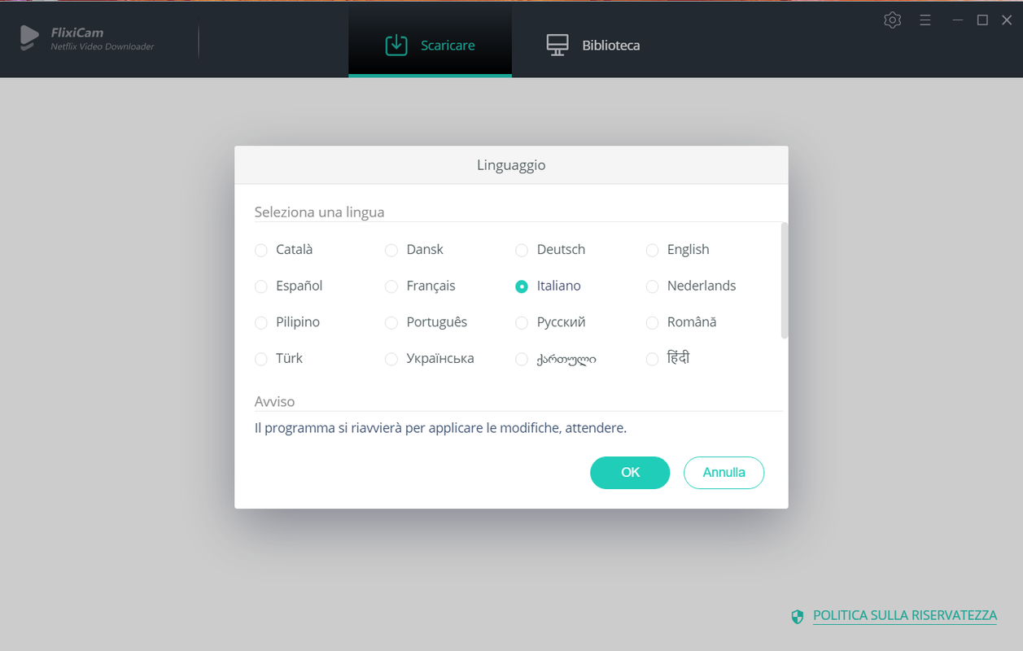
Task: Maximize the application window
Action: [982, 20]
